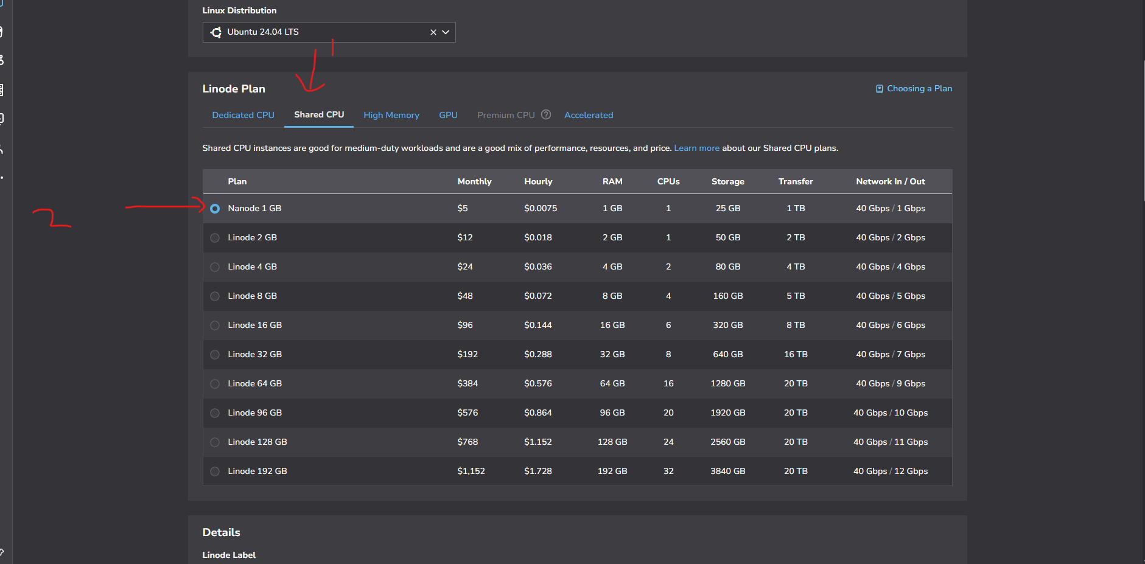Select the Linode 96 GB plan radio button
This screenshot has height=564, width=1145.
[215, 413]
